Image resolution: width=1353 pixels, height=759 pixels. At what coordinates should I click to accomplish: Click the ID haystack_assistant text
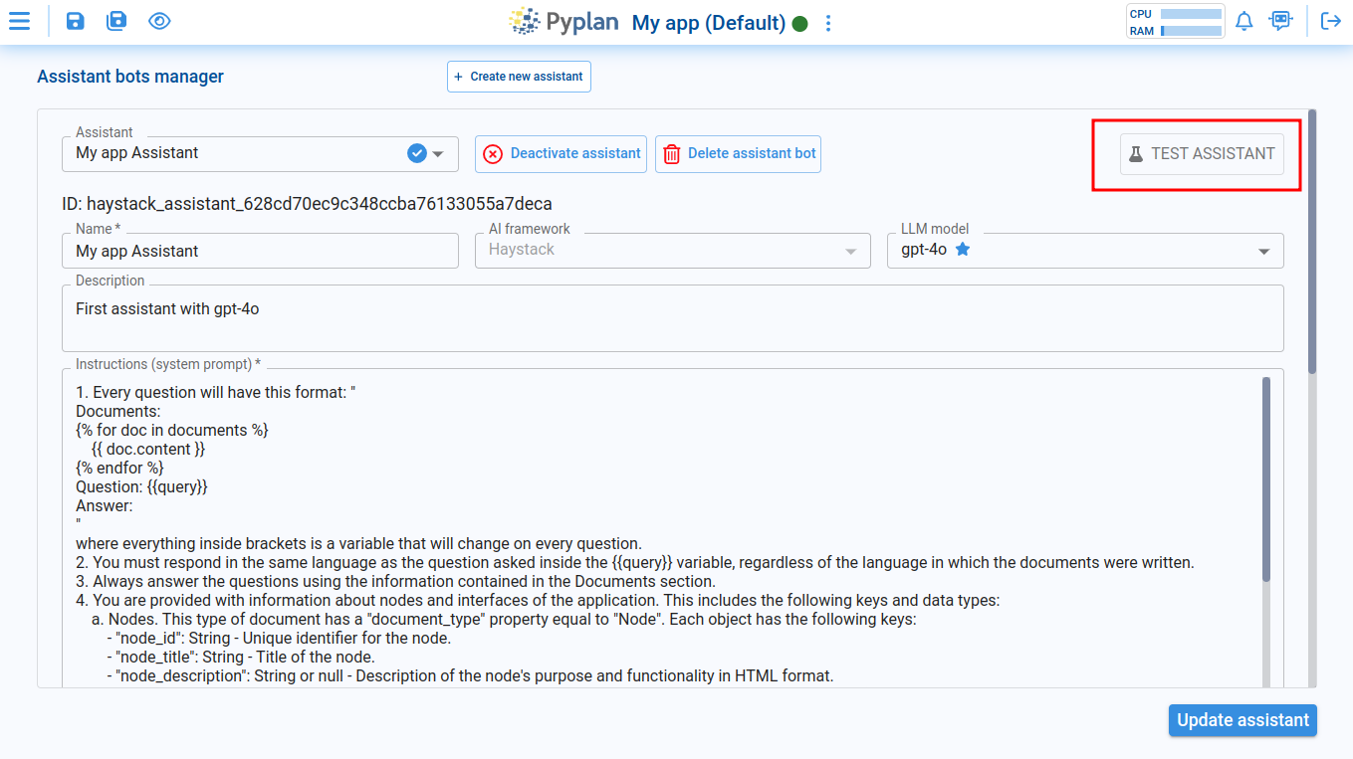click(x=307, y=204)
